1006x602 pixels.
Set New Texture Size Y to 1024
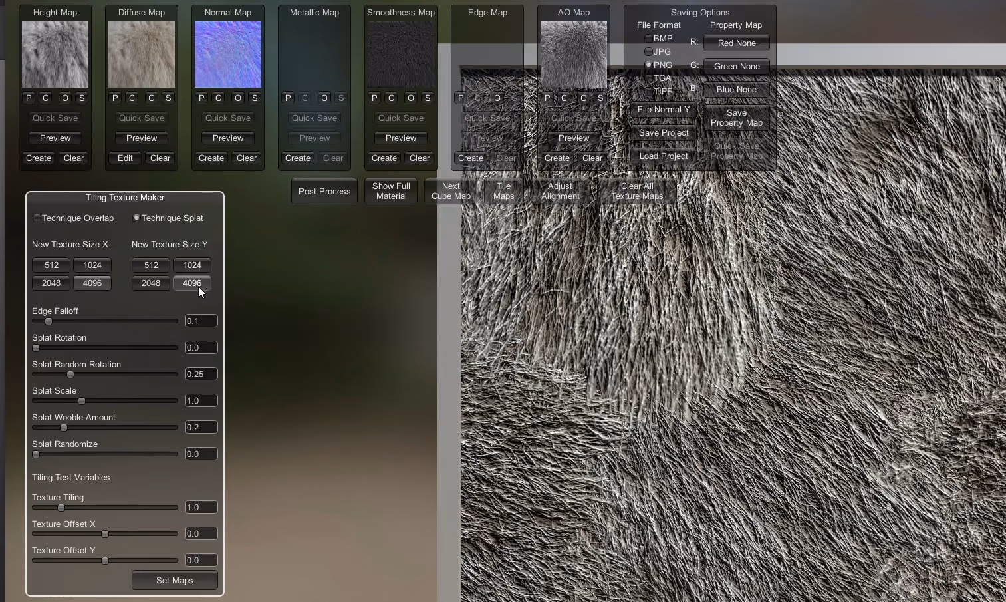point(192,265)
